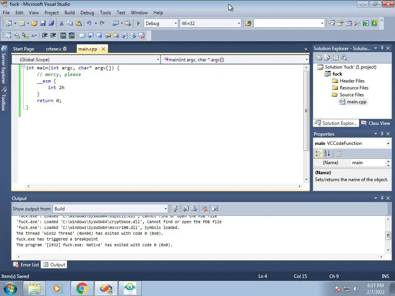Click the Find in Files binoculars icon
The image size is (395, 296).
tap(248, 24)
